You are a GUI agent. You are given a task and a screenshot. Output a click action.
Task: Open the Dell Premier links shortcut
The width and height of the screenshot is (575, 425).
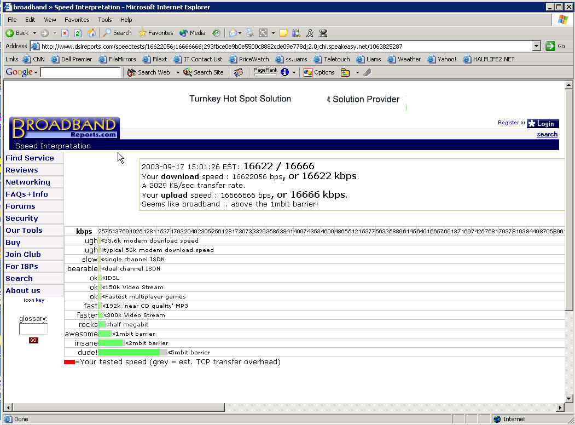[x=72, y=59]
